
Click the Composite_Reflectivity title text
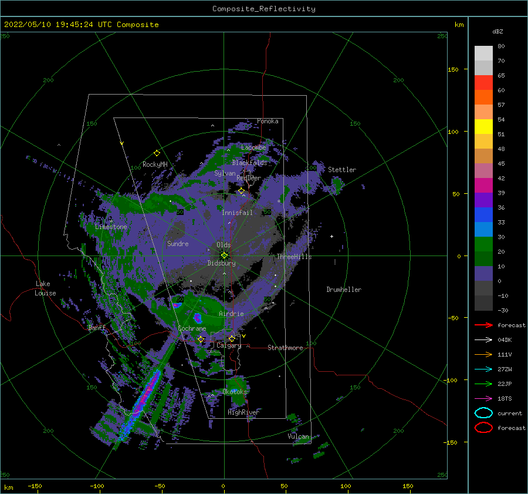[264, 9]
